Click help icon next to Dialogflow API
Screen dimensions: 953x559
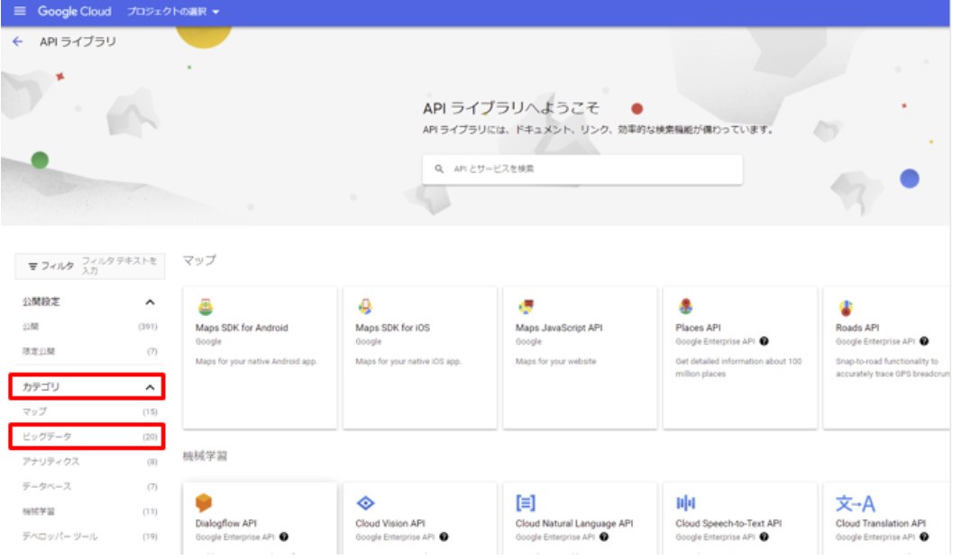(284, 536)
